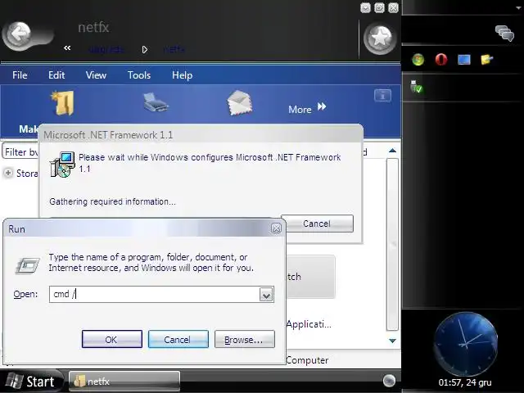Image resolution: width=524 pixels, height=393 pixels.
Task: Close the Run dialog with X
Action: [x=277, y=228]
